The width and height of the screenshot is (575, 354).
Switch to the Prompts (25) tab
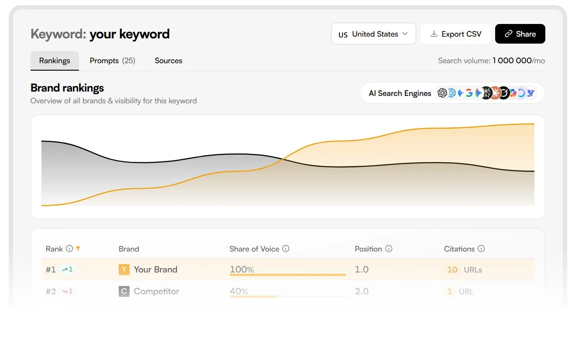113,61
